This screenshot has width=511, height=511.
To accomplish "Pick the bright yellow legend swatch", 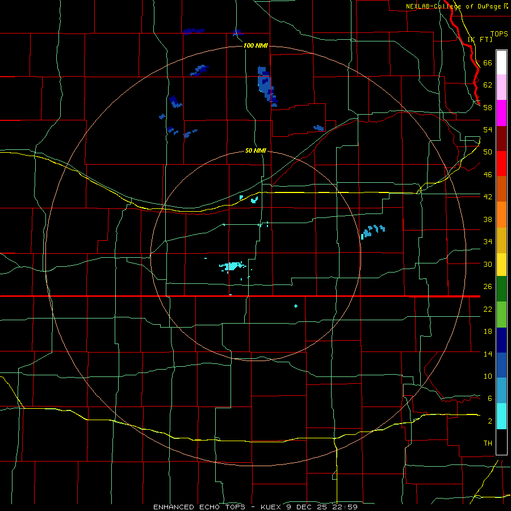I will (x=501, y=265).
